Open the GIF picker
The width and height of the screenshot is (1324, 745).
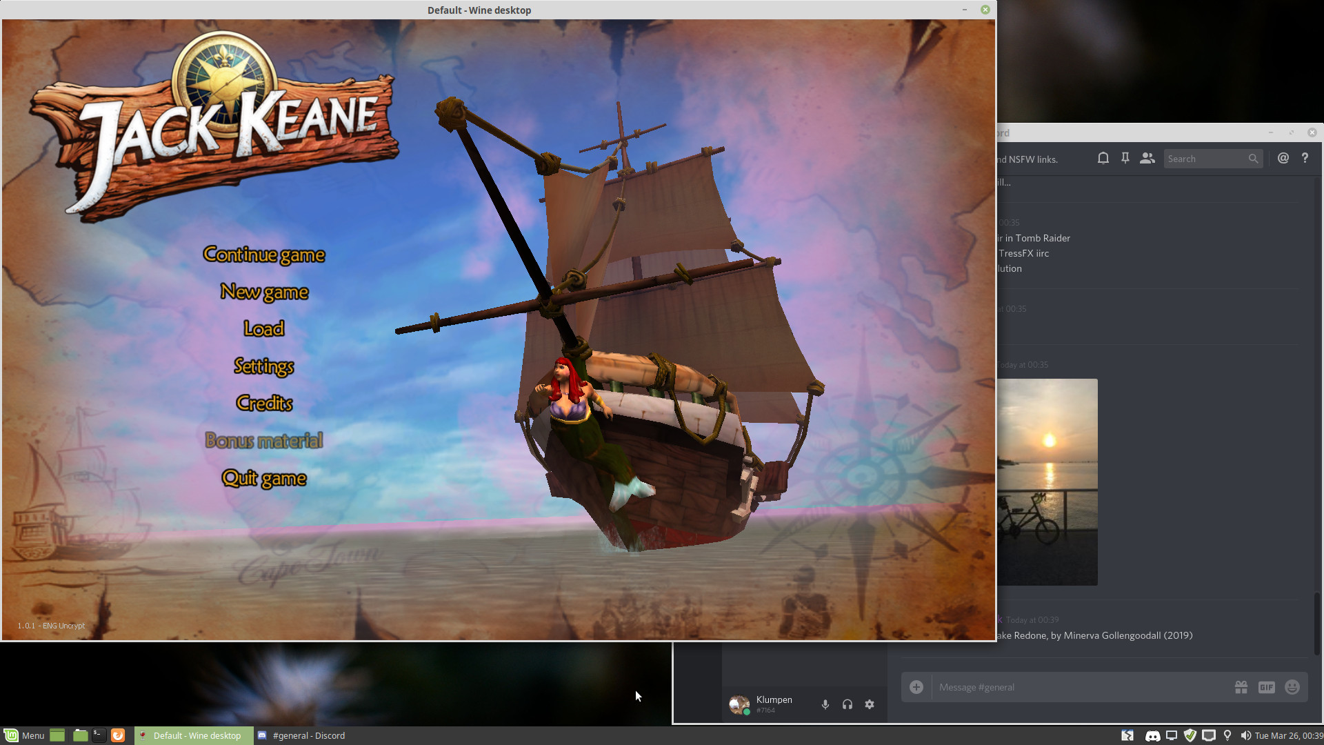[x=1266, y=687]
